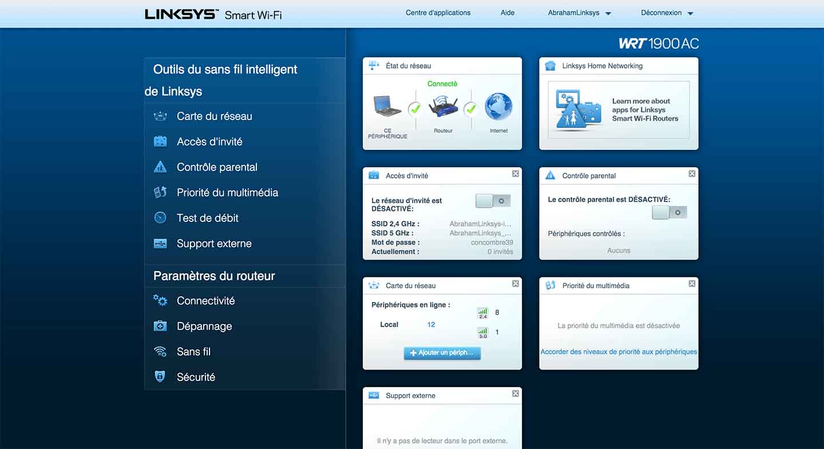
Task: Click the Aucuns controlled devices text
Action: (x=619, y=251)
